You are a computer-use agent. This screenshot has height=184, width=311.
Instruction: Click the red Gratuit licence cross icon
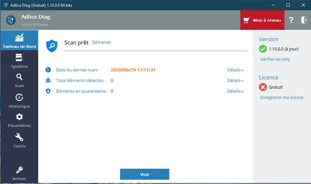[x=263, y=87]
